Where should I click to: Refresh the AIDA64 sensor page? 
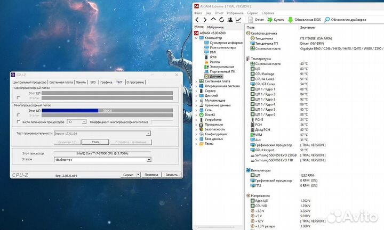[222, 20]
